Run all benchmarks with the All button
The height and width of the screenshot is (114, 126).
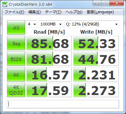click(16, 27)
